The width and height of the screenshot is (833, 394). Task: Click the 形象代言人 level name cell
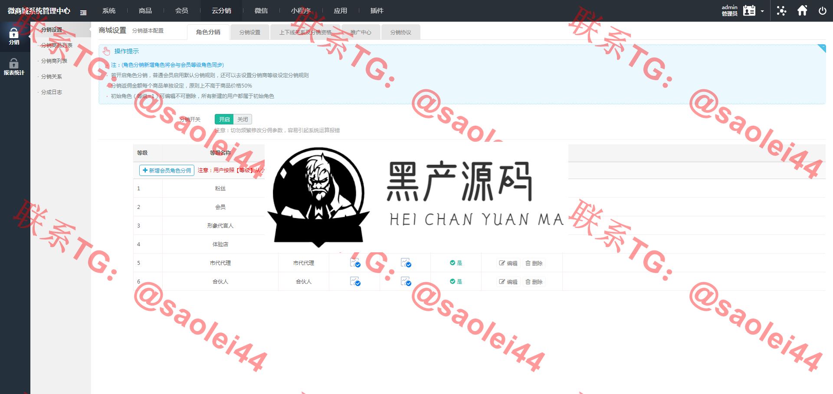220,226
